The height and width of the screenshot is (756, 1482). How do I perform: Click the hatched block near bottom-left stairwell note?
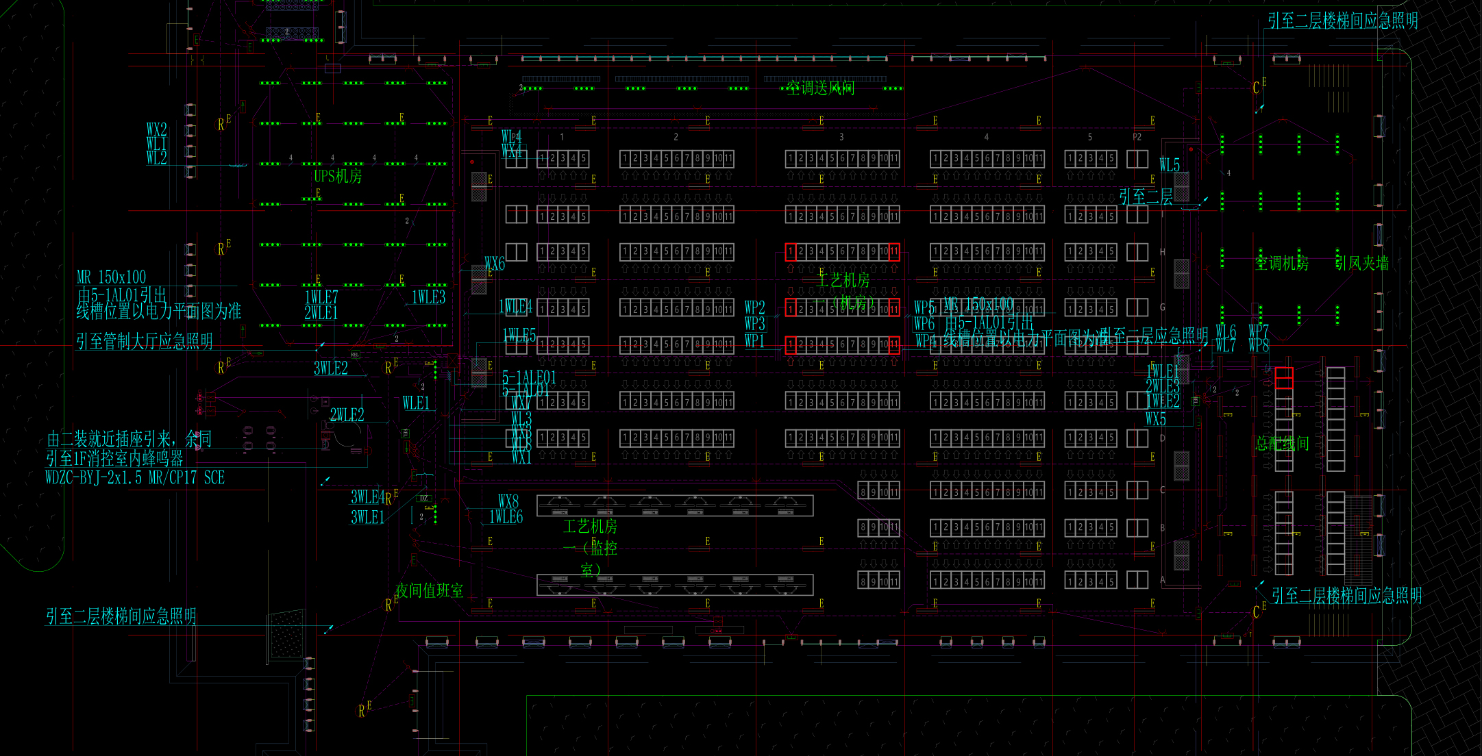pyautogui.click(x=287, y=635)
